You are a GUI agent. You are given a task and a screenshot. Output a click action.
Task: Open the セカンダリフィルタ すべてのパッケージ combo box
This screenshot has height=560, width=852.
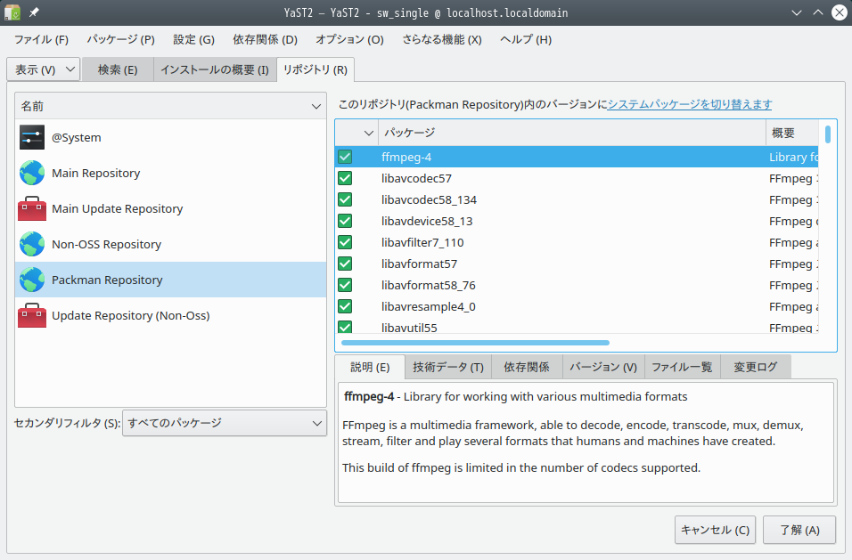tap(225, 423)
